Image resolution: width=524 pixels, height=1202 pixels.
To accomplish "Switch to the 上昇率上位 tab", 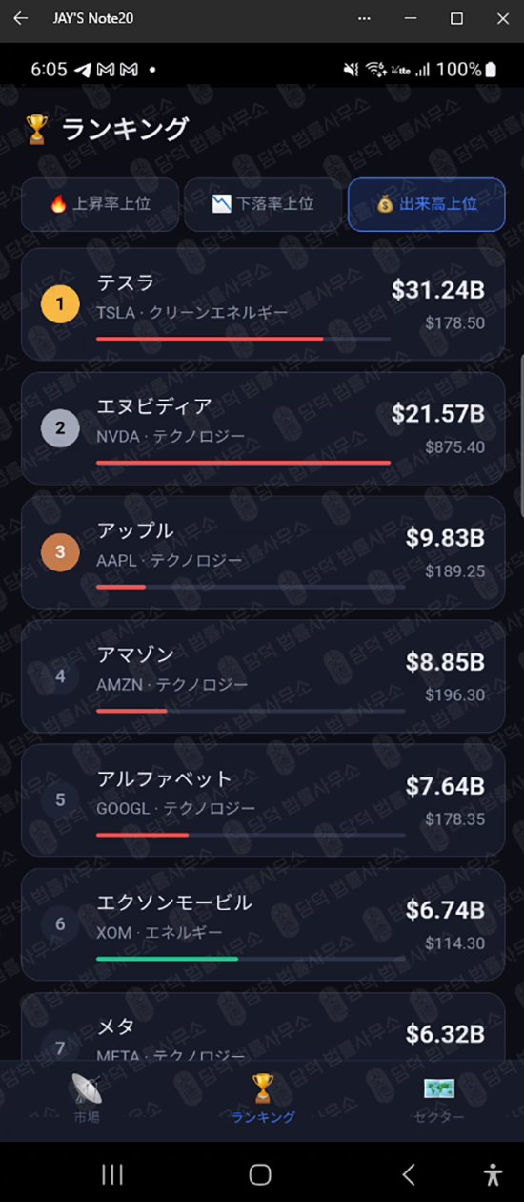I will tap(100, 204).
